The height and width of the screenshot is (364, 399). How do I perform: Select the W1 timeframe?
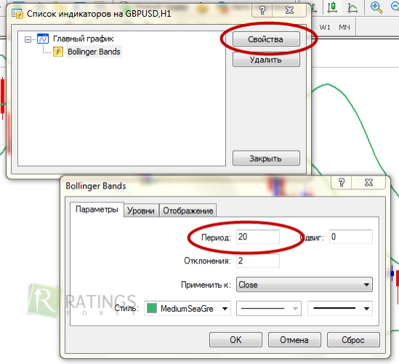click(325, 27)
